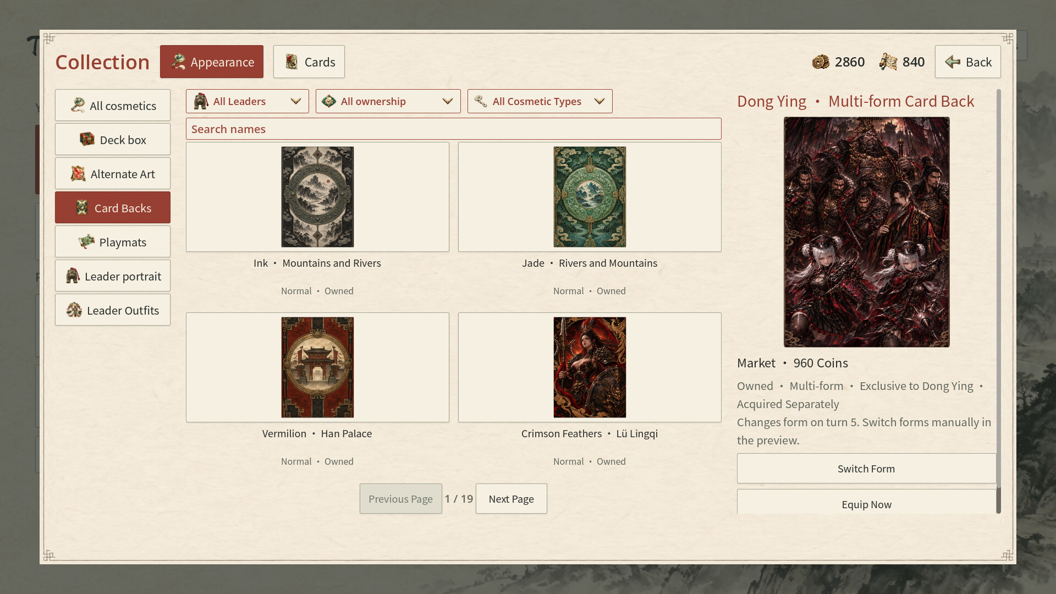
Task: Click the Equip Now button
Action: 866,502
